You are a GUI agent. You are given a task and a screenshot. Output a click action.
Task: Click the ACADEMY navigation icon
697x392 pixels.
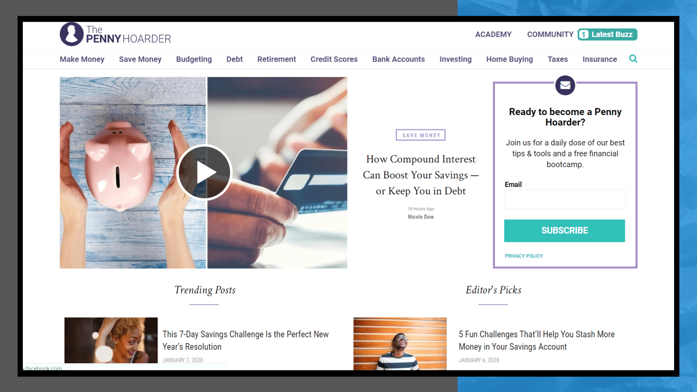click(x=494, y=34)
